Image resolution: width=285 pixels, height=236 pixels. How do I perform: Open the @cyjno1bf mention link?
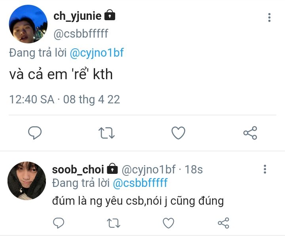coord(97,53)
